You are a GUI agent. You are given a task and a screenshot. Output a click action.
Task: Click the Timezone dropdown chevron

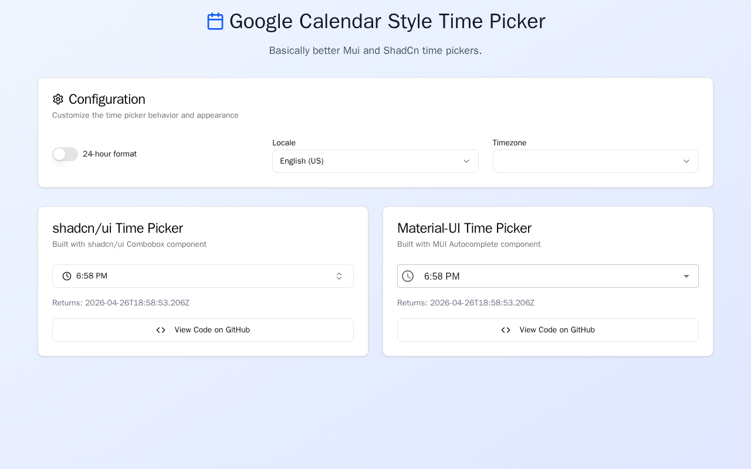686,161
